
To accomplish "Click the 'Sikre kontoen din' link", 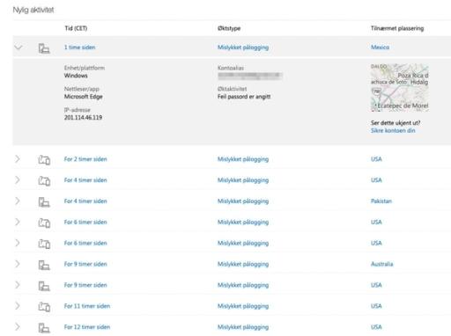I will 393,130.
